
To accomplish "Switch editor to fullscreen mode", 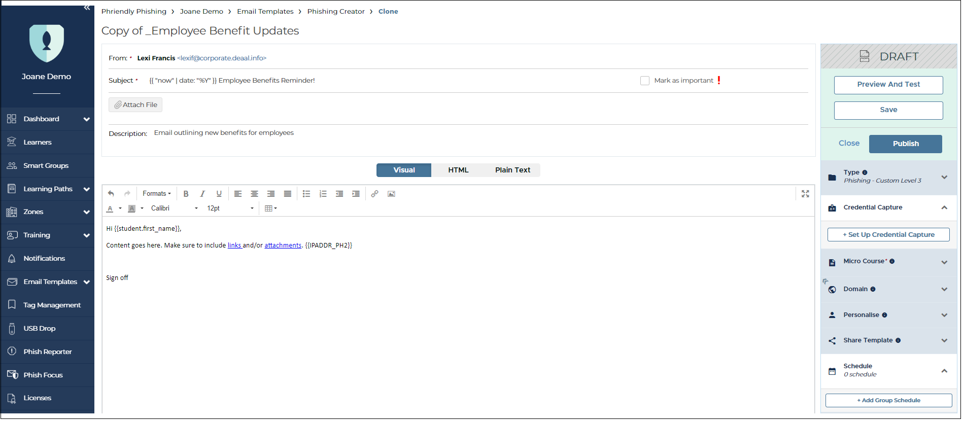I will click(806, 194).
